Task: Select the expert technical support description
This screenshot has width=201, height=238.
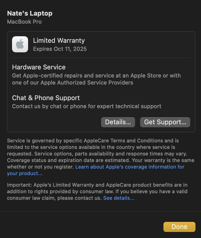Action: click(86, 106)
